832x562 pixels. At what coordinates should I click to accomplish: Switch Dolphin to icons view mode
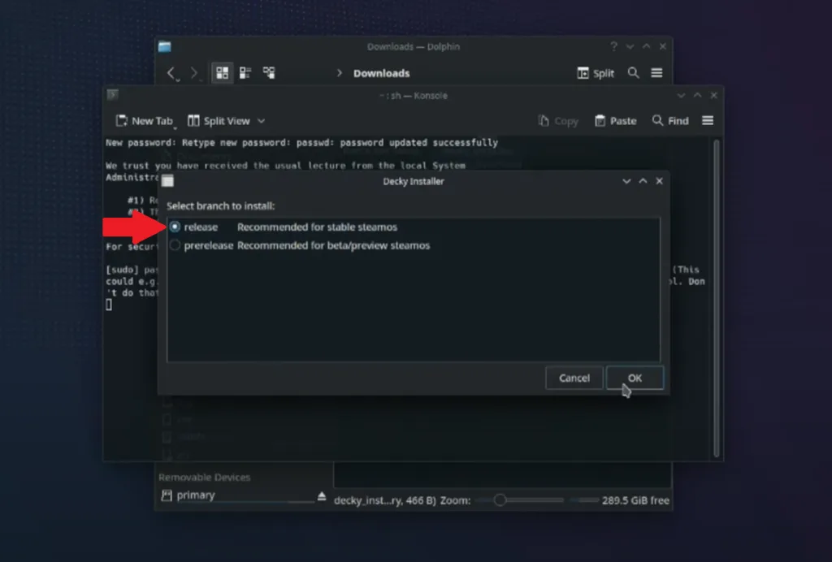click(223, 72)
